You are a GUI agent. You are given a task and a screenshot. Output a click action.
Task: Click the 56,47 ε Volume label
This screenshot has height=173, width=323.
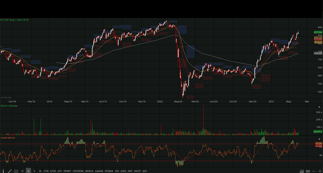9,106
